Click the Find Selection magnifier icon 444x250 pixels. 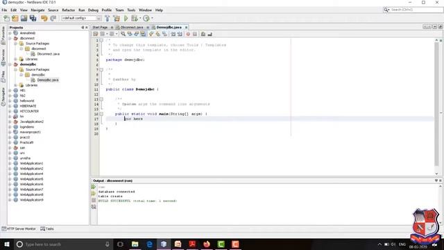click(123, 34)
